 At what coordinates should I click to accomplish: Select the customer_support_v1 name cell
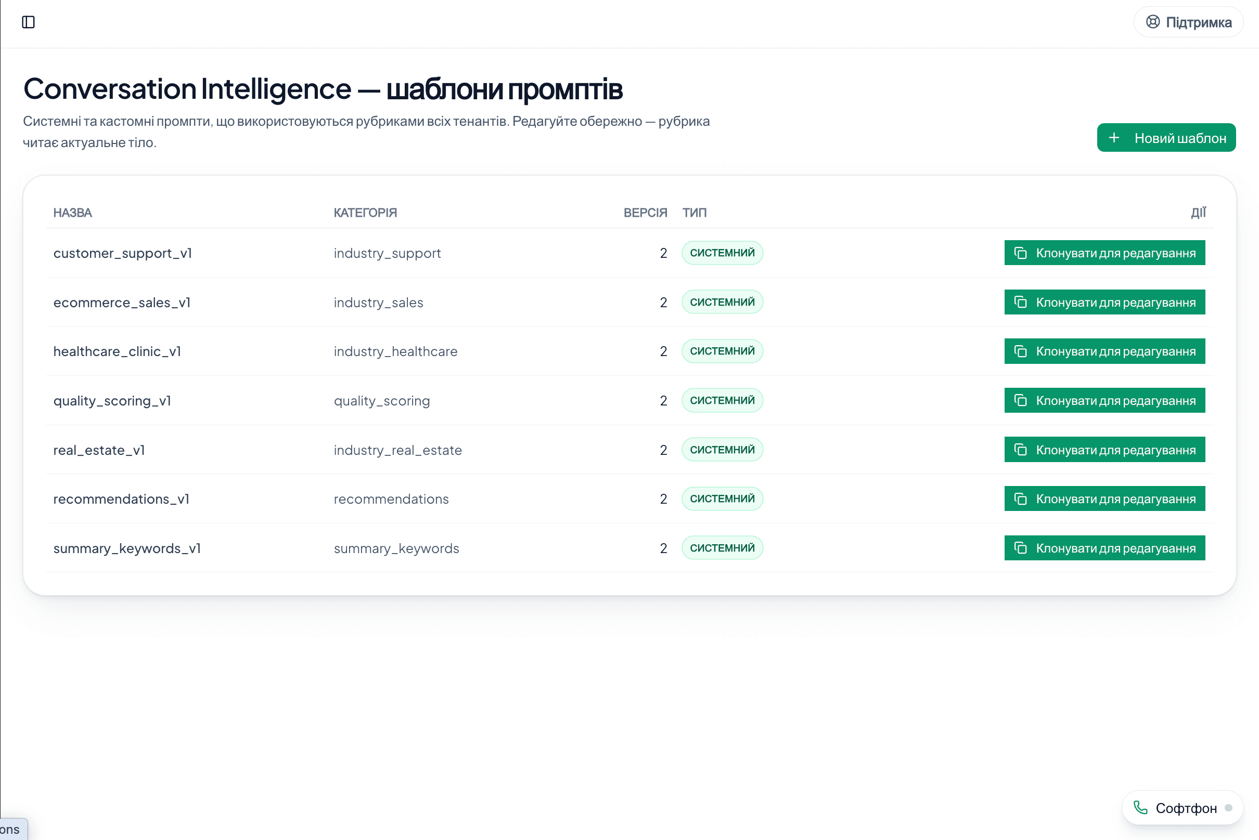[123, 253]
